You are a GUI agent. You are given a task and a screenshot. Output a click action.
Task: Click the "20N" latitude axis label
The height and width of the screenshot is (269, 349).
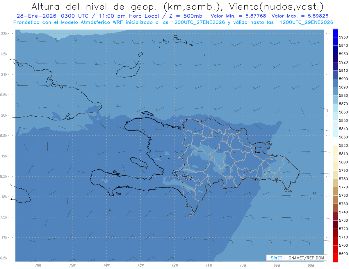4,115
